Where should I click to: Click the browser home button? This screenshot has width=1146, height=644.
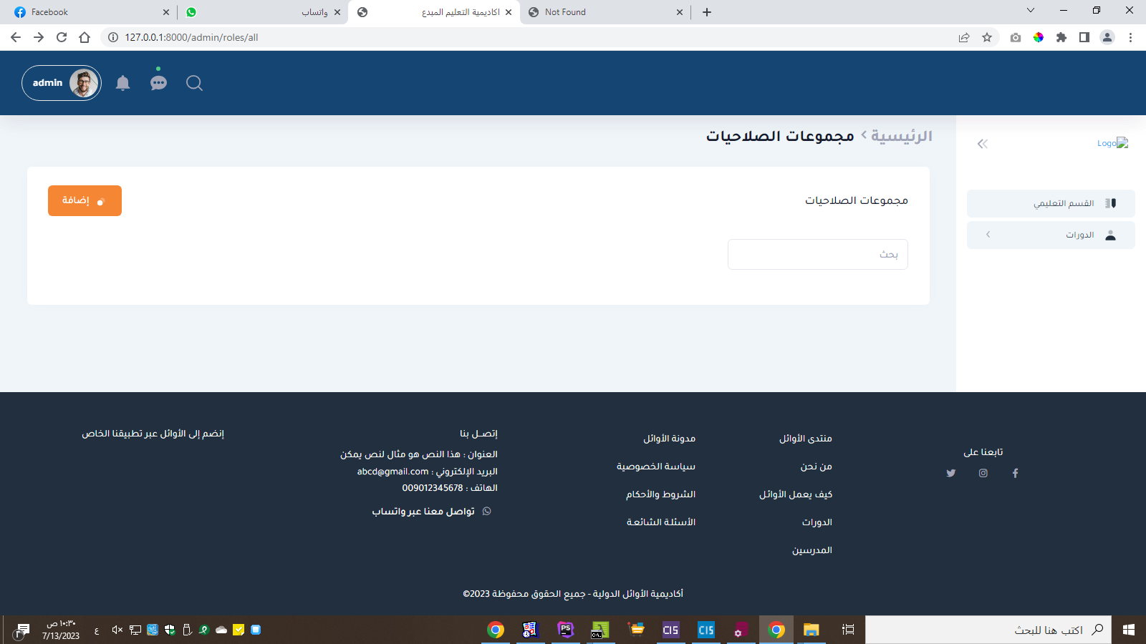(85, 37)
